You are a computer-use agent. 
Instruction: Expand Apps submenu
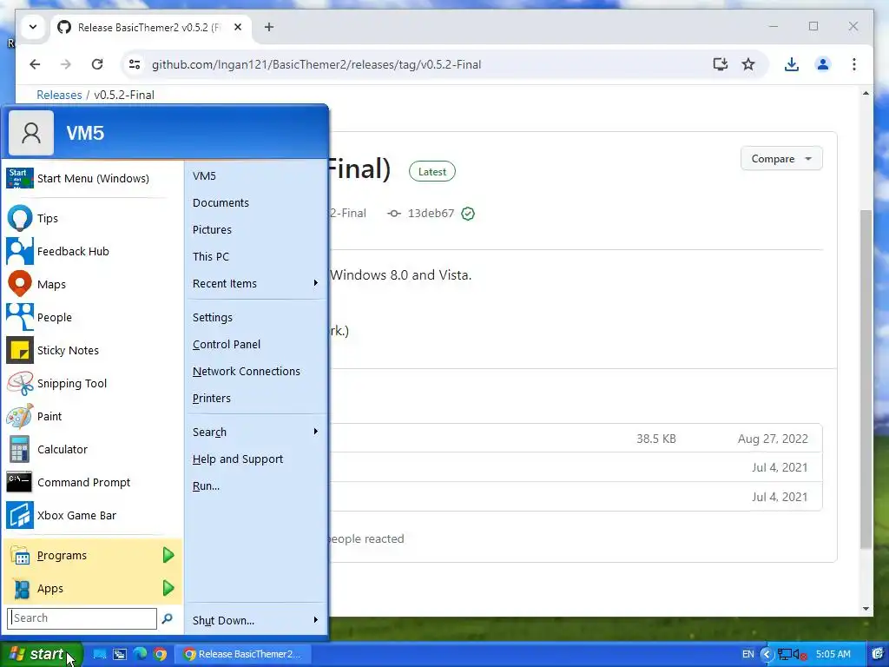(x=168, y=588)
